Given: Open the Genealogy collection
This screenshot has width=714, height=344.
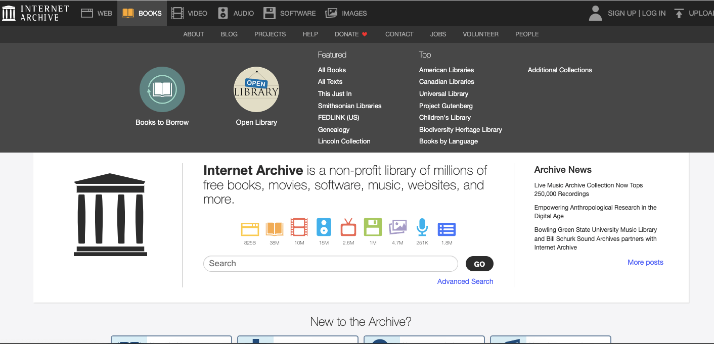Looking at the screenshot, I should pyautogui.click(x=334, y=130).
